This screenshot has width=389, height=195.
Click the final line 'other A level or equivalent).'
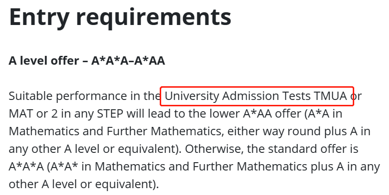point(84,184)
